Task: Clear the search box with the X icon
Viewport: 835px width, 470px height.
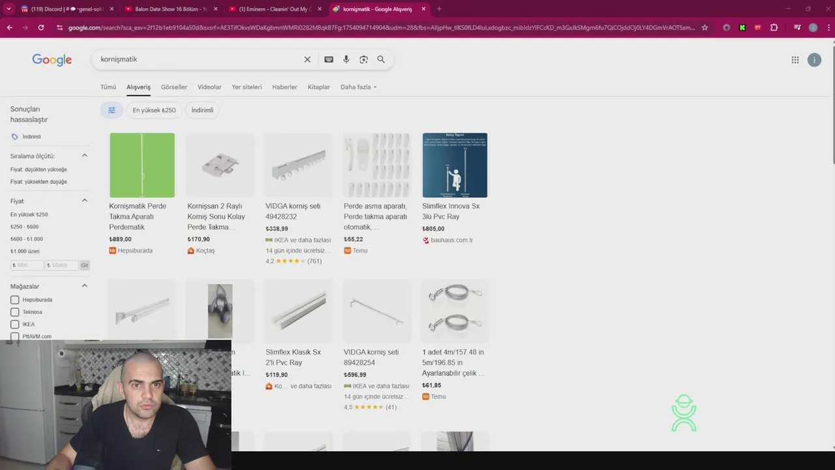Action: point(307,59)
